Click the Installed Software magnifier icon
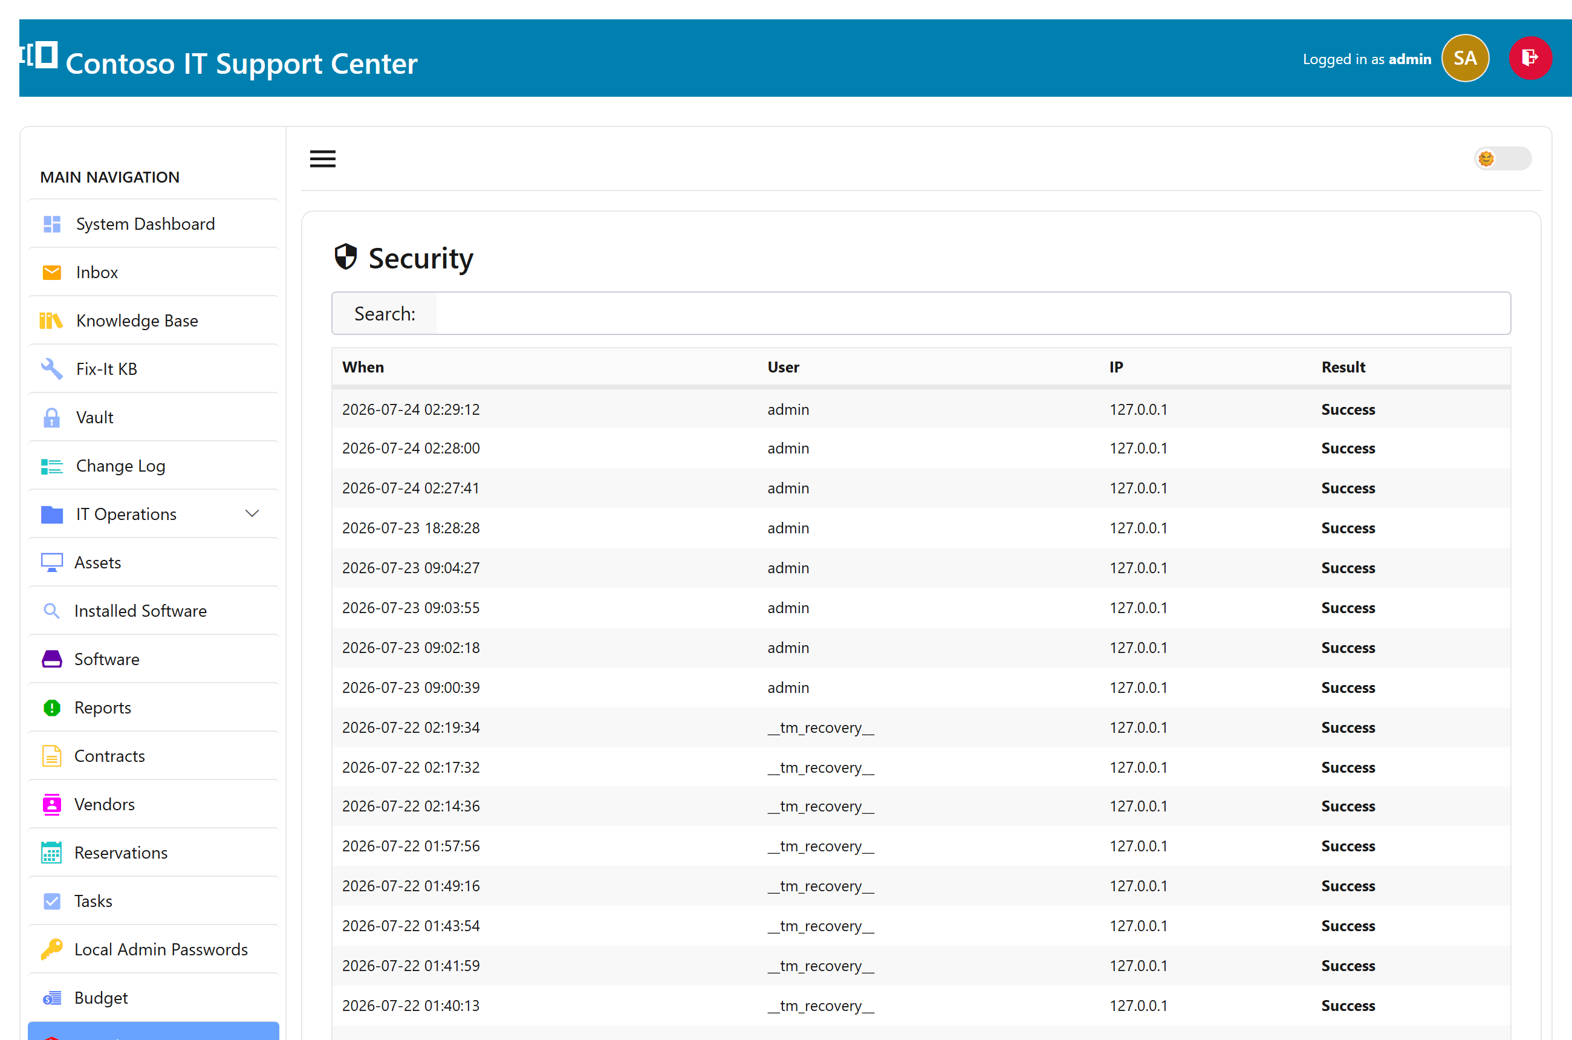Screen dimensions: 1572x1040 (51, 611)
